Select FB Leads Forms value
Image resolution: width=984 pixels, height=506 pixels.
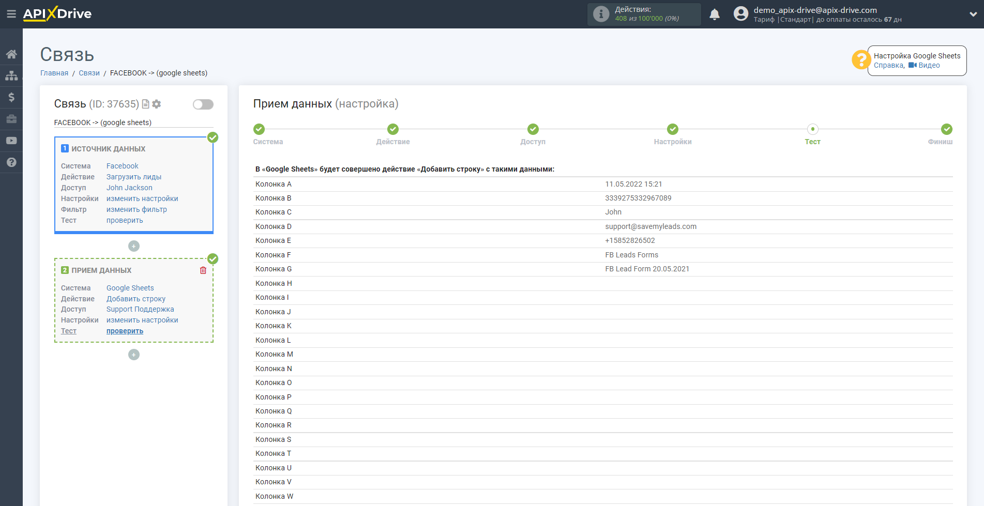(x=631, y=255)
